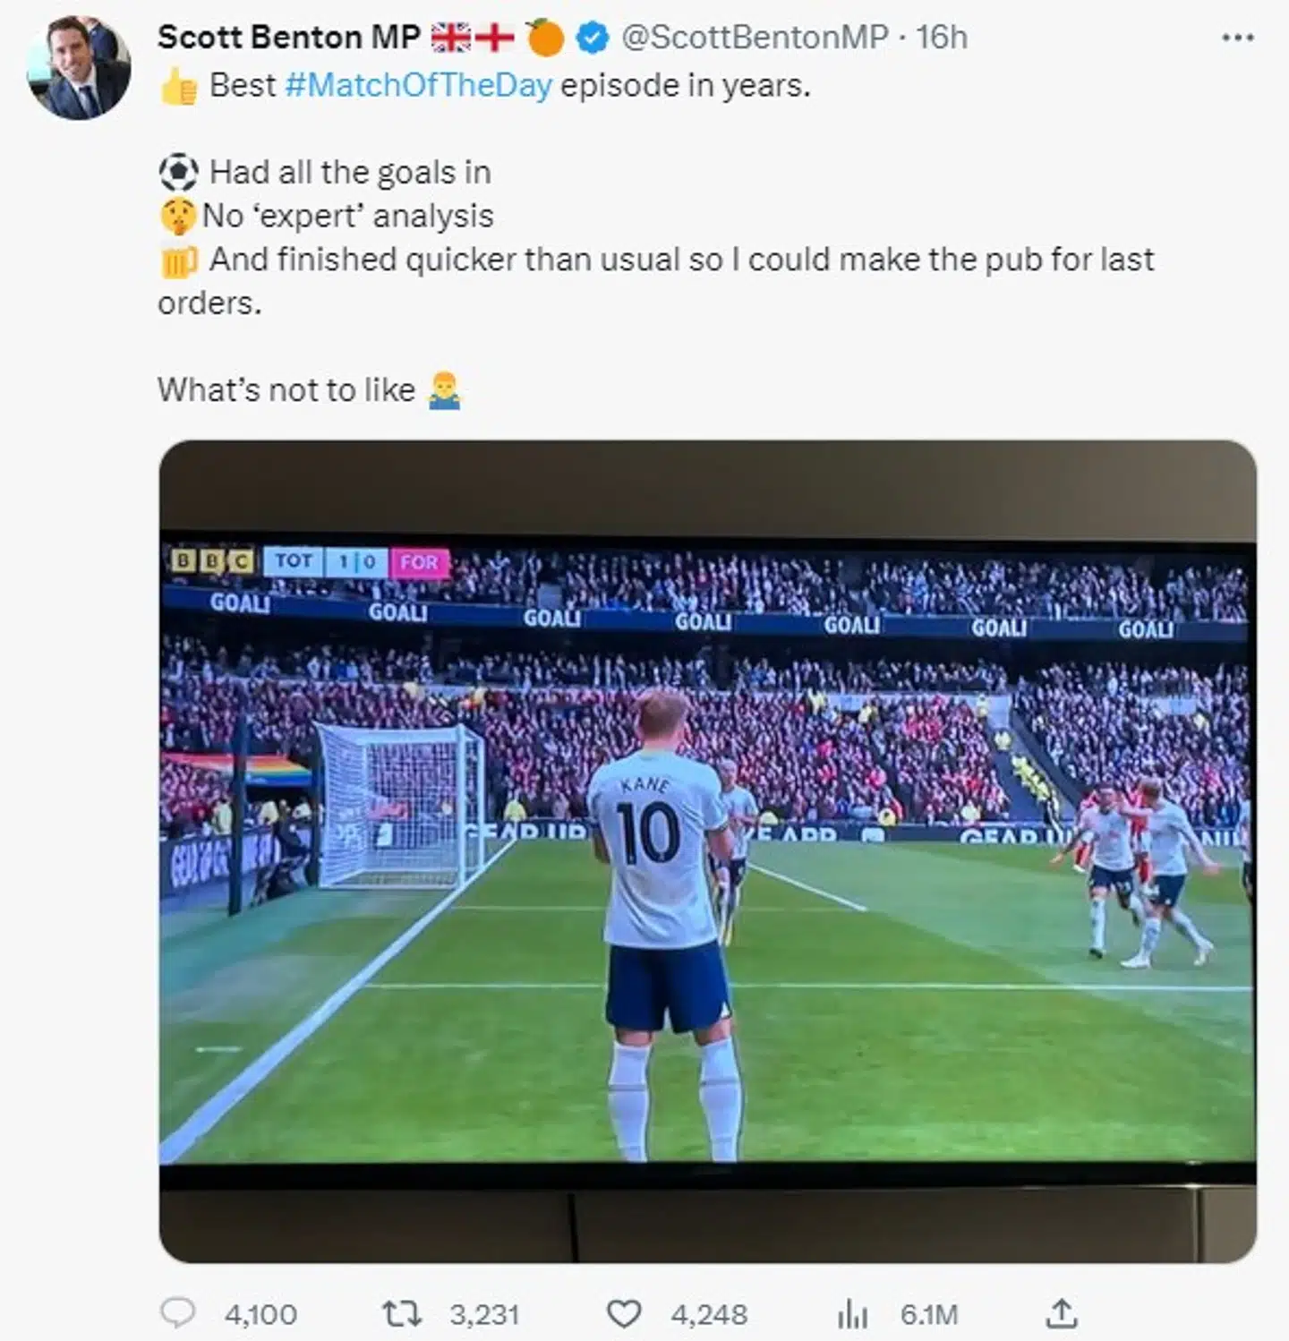This screenshot has width=1289, height=1341.
Task: Open the @ScottBentonMP handle link
Action: click(x=754, y=38)
